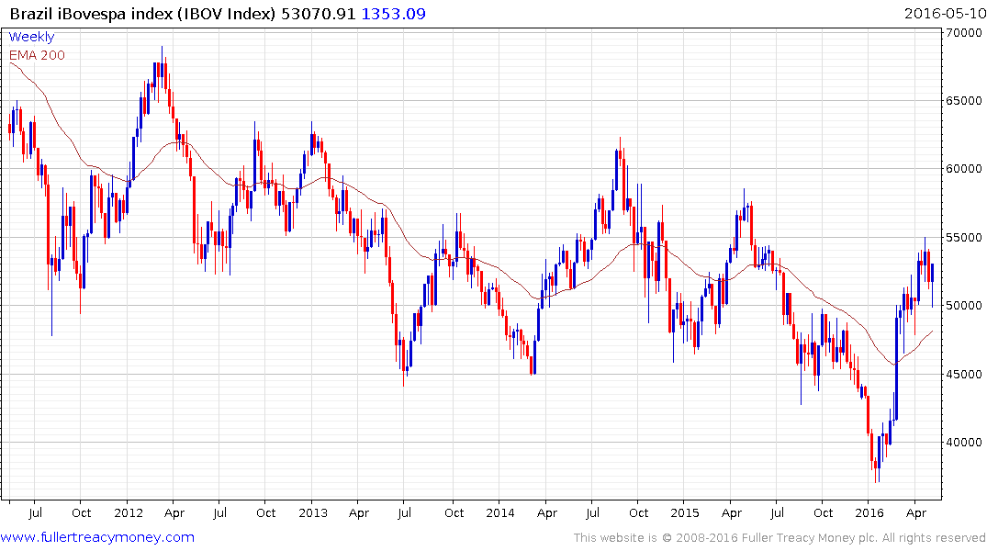The width and height of the screenshot is (987, 551).
Task: Click the 65000 y-axis label
Action: pos(964,100)
